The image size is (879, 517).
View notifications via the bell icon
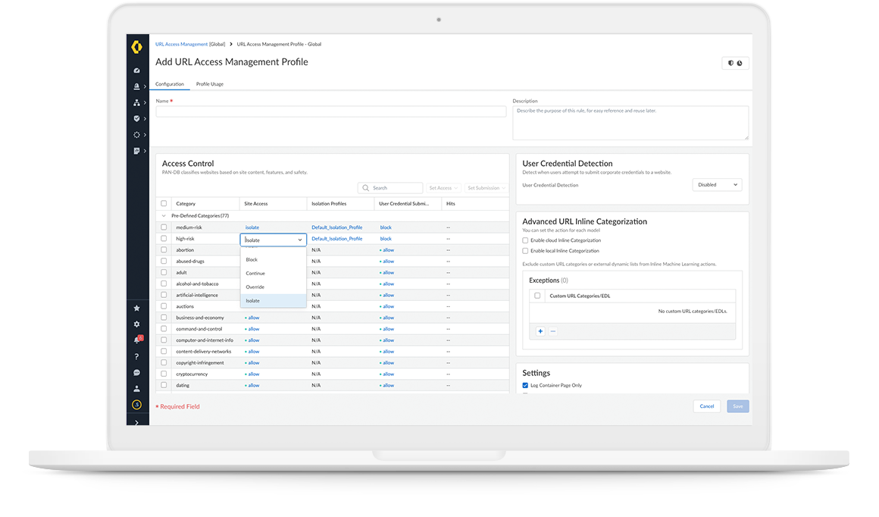pyautogui.click(x=136, y=340)
